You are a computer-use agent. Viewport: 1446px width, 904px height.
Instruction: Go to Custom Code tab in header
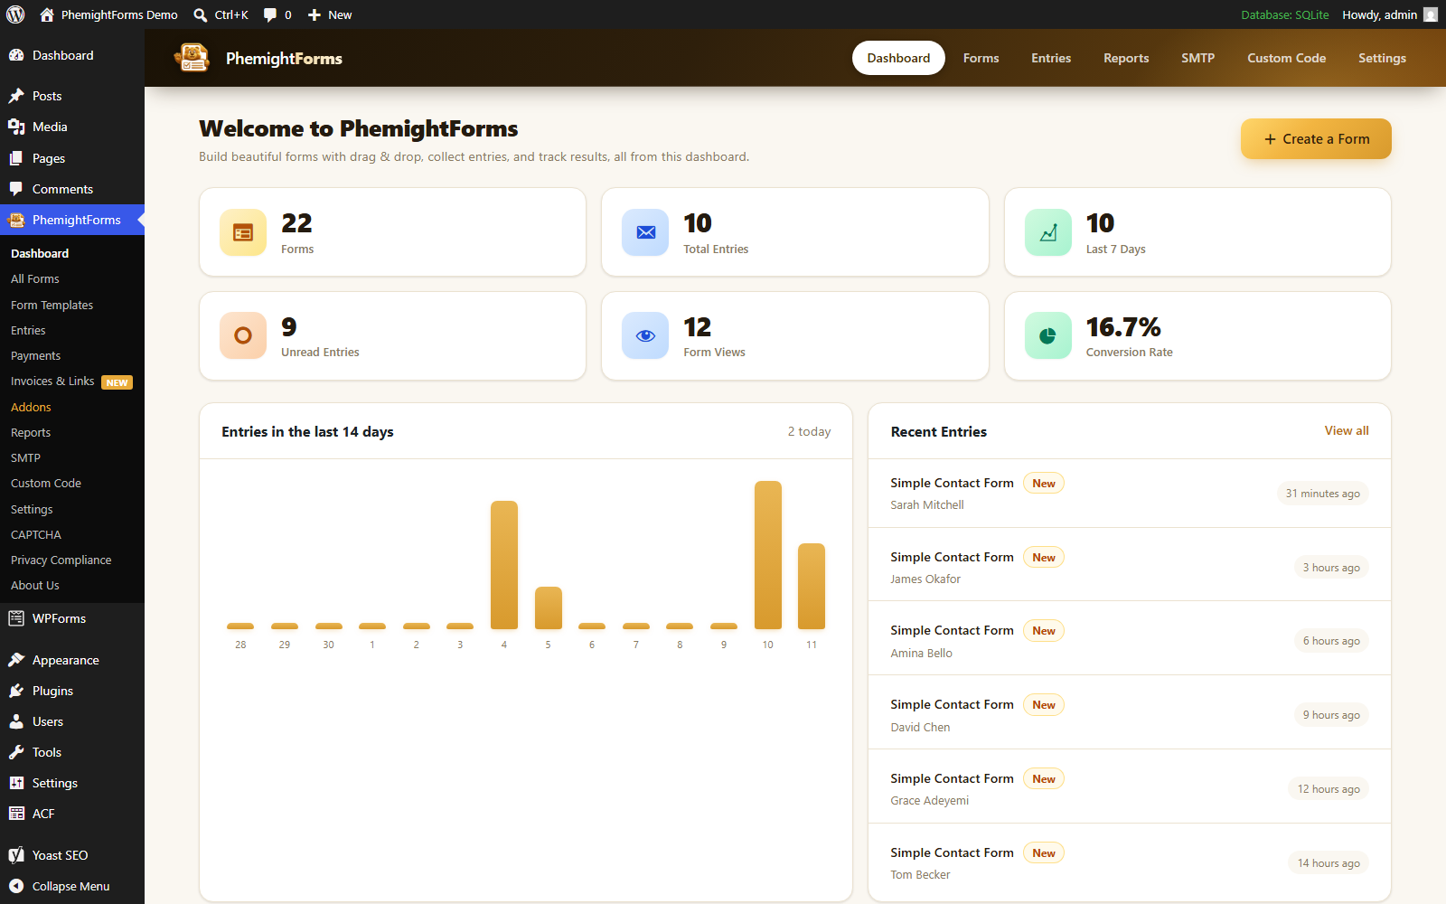click(1286, 58)
